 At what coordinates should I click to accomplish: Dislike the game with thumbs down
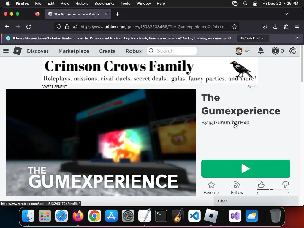286,185
